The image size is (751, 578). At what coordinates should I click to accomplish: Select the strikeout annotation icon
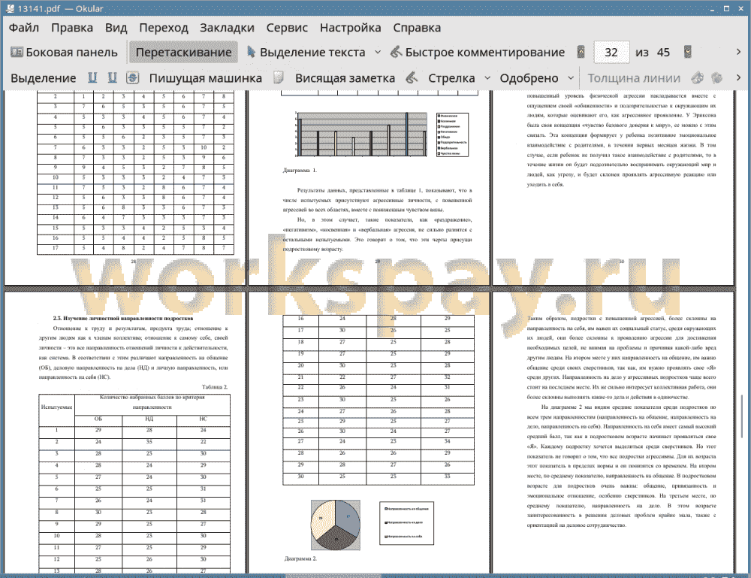coord(133,77)
